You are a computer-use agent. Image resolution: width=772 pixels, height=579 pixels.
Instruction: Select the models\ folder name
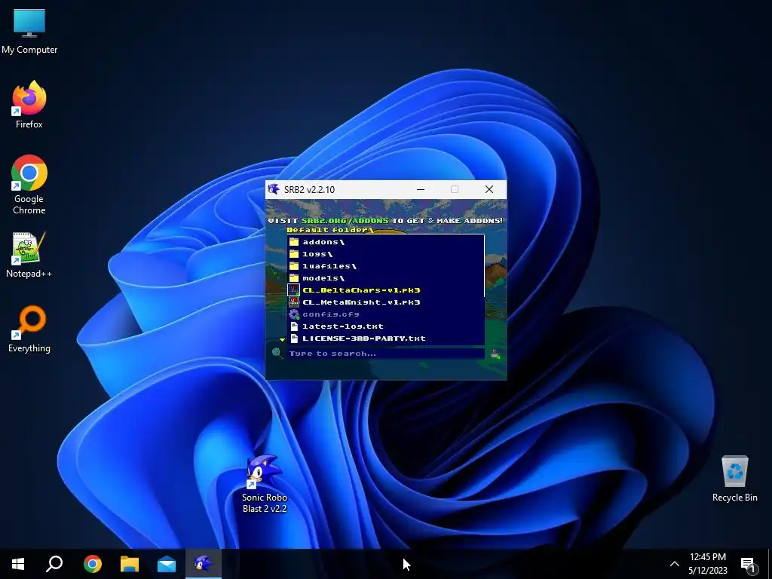tap(323, 278)
